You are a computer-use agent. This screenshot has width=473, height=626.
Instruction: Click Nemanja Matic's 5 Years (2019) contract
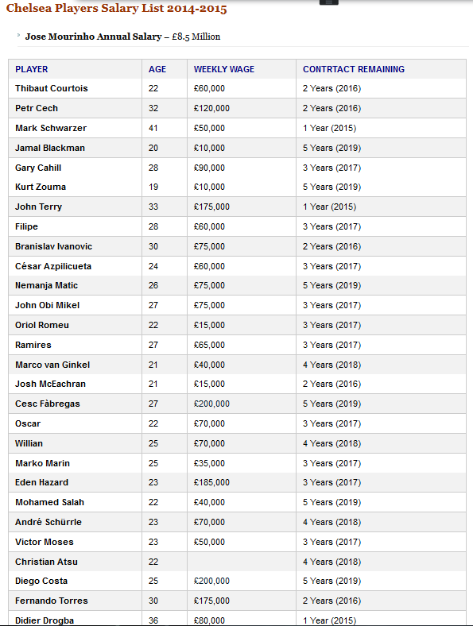332,285
